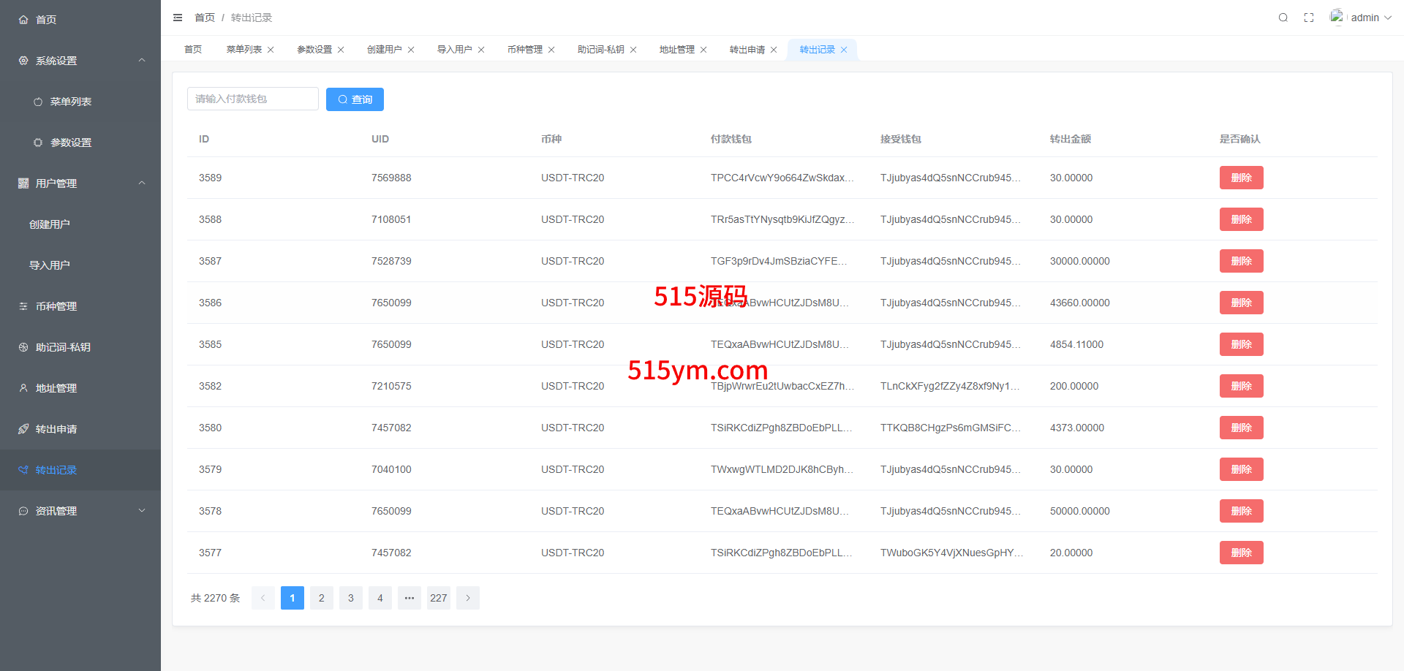Focus the 请输入付款钱包 input field
The image size is (1404, 671).
252,99
